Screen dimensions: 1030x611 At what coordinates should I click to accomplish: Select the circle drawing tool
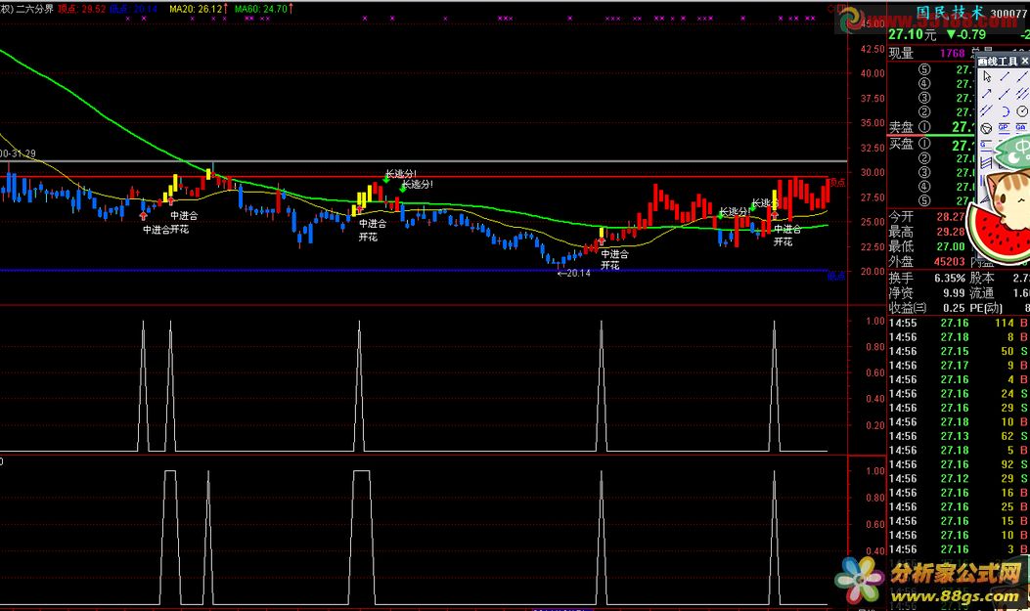pos(1022,111)
